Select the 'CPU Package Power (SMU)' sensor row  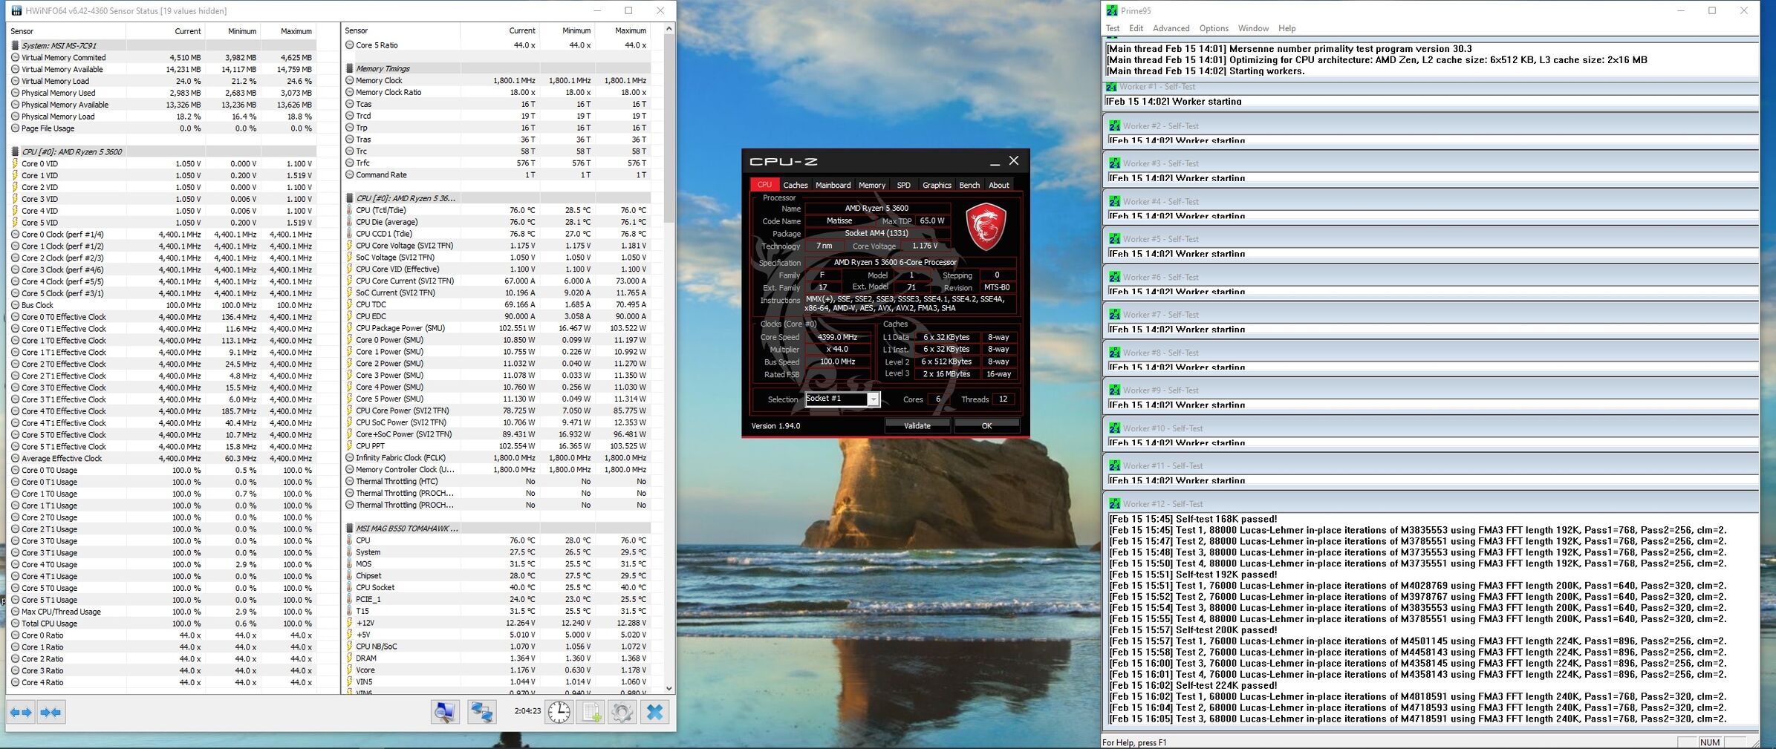tap(497, 328)
